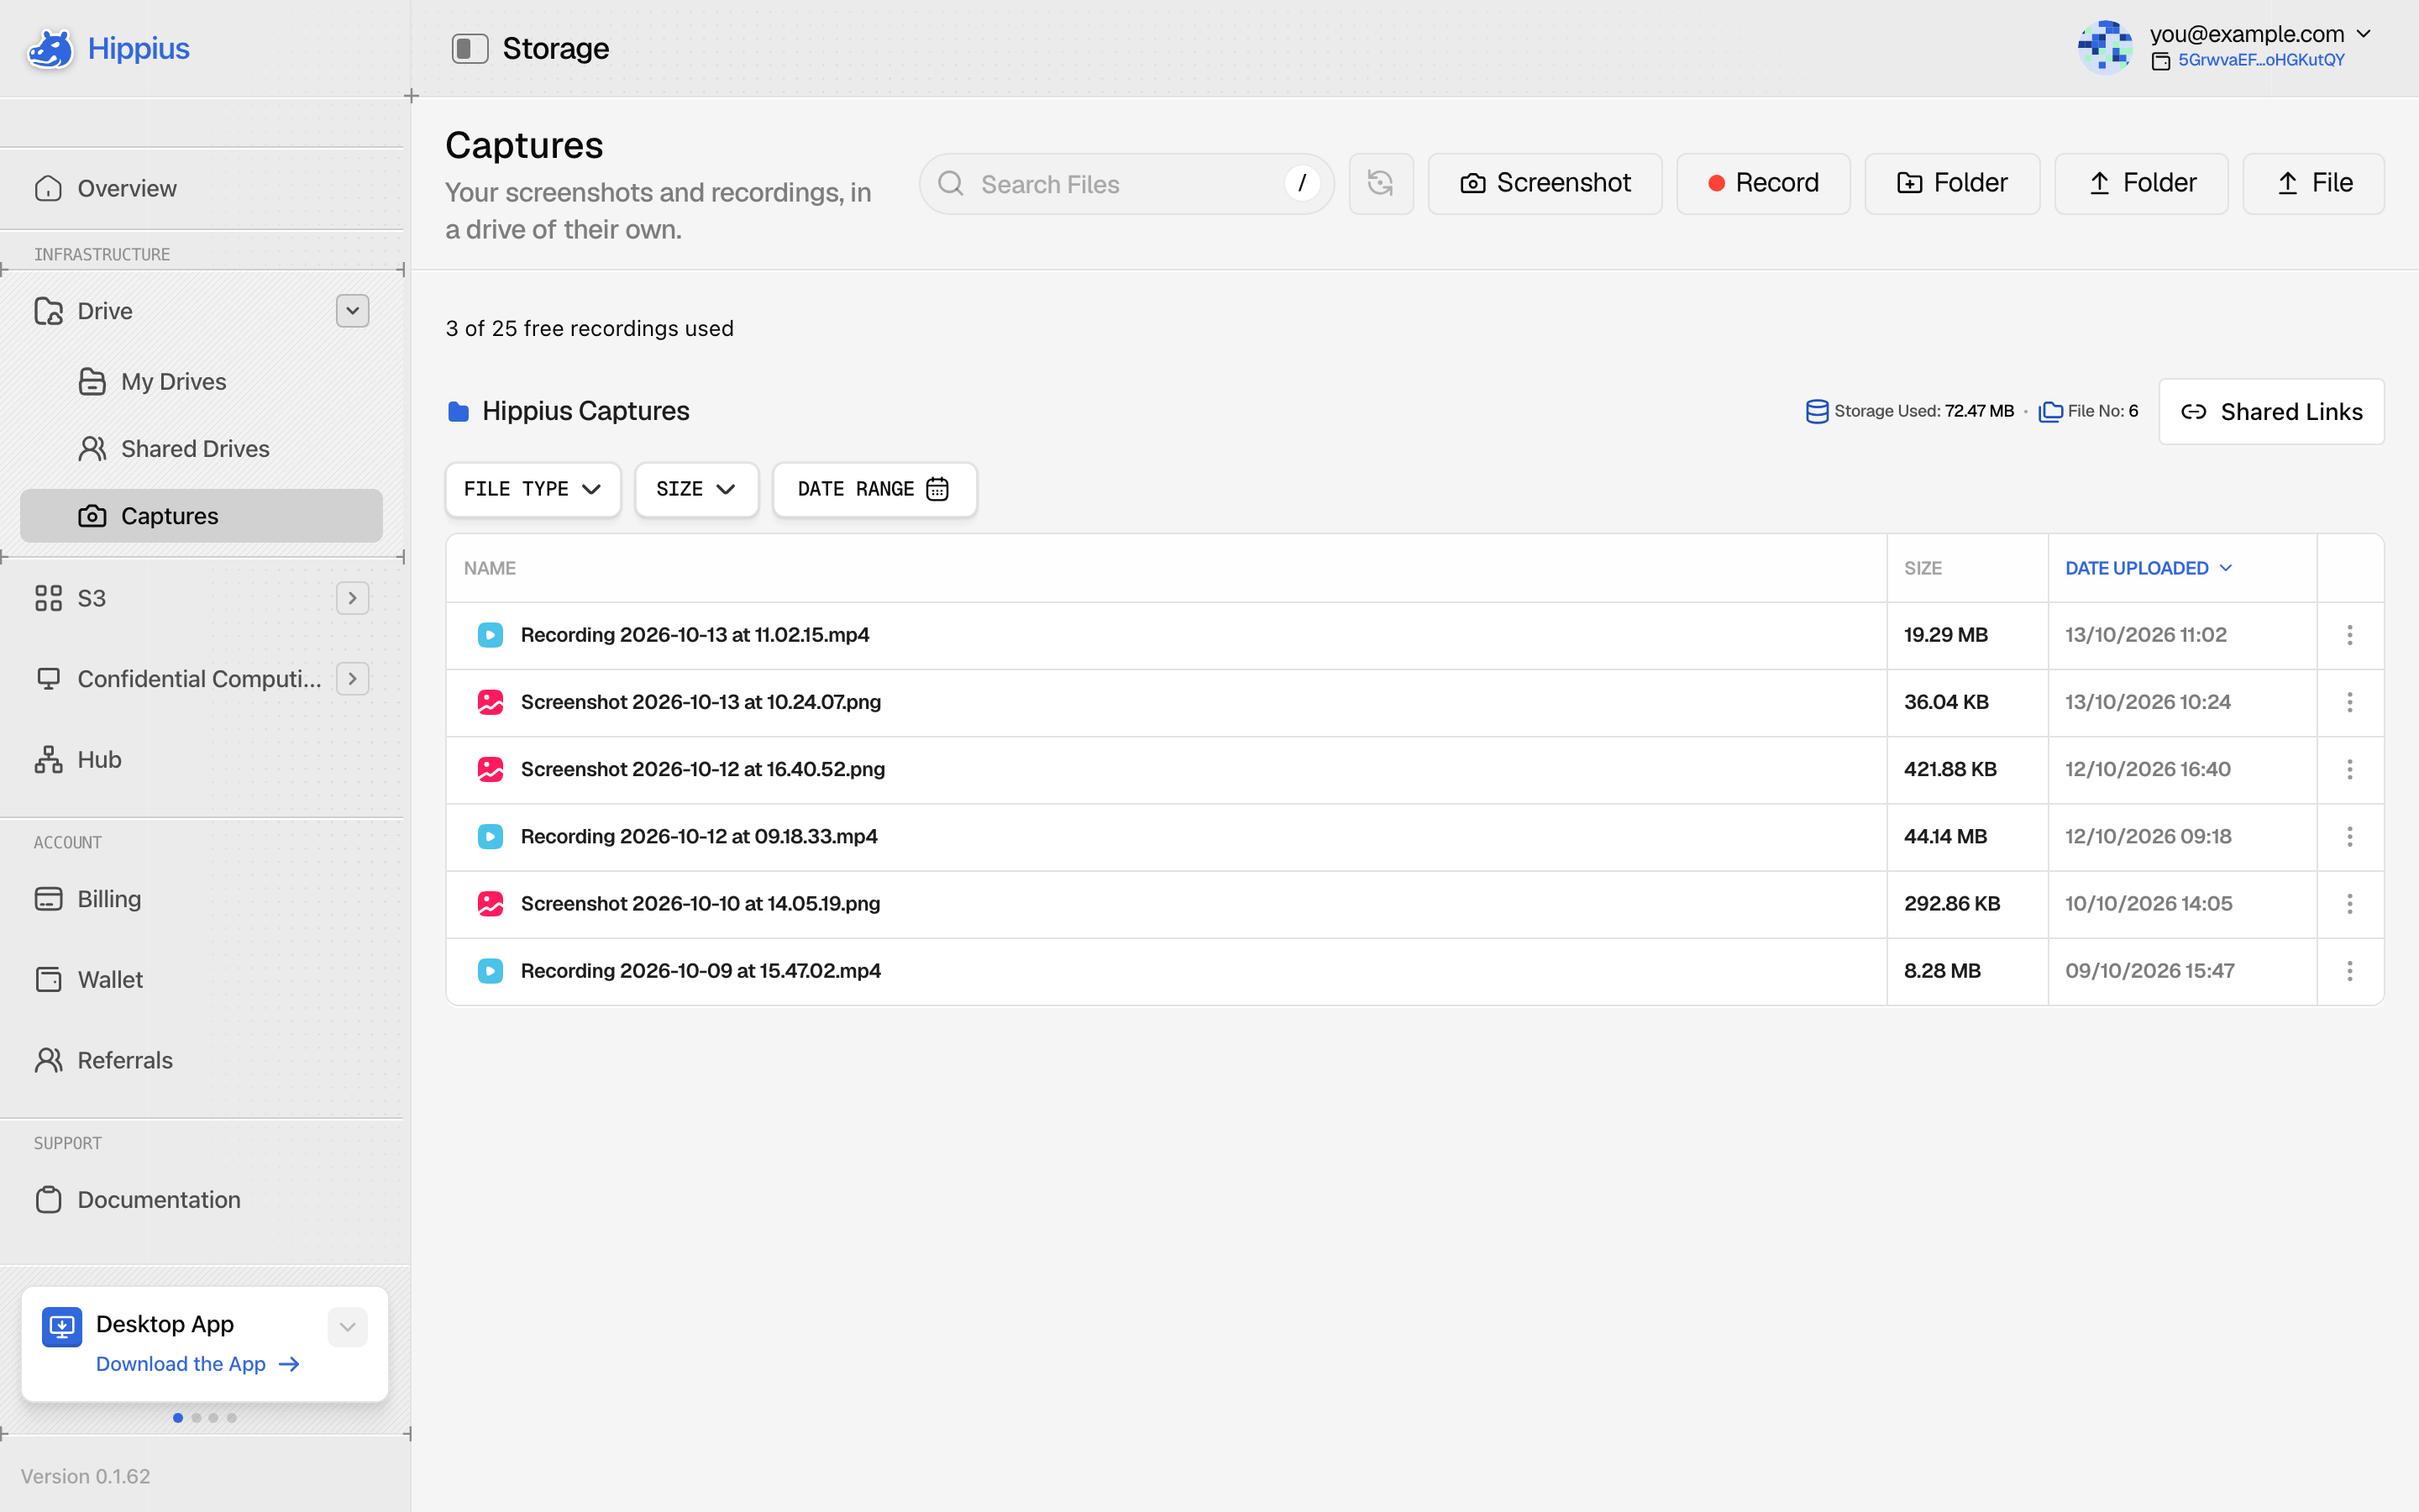Image resolution: width=2419 pixels, height=1512 pixels.
Task: Open My Drives
Action: click(152, 381)
